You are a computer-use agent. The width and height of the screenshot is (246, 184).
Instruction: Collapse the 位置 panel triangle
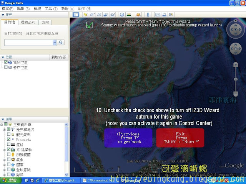tap(3, 58)
